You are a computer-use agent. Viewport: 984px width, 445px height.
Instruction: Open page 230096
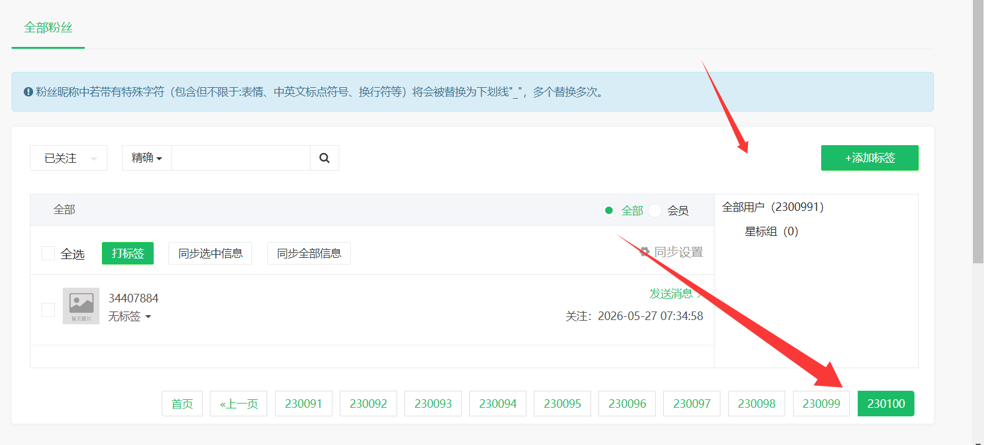(627, 404)
